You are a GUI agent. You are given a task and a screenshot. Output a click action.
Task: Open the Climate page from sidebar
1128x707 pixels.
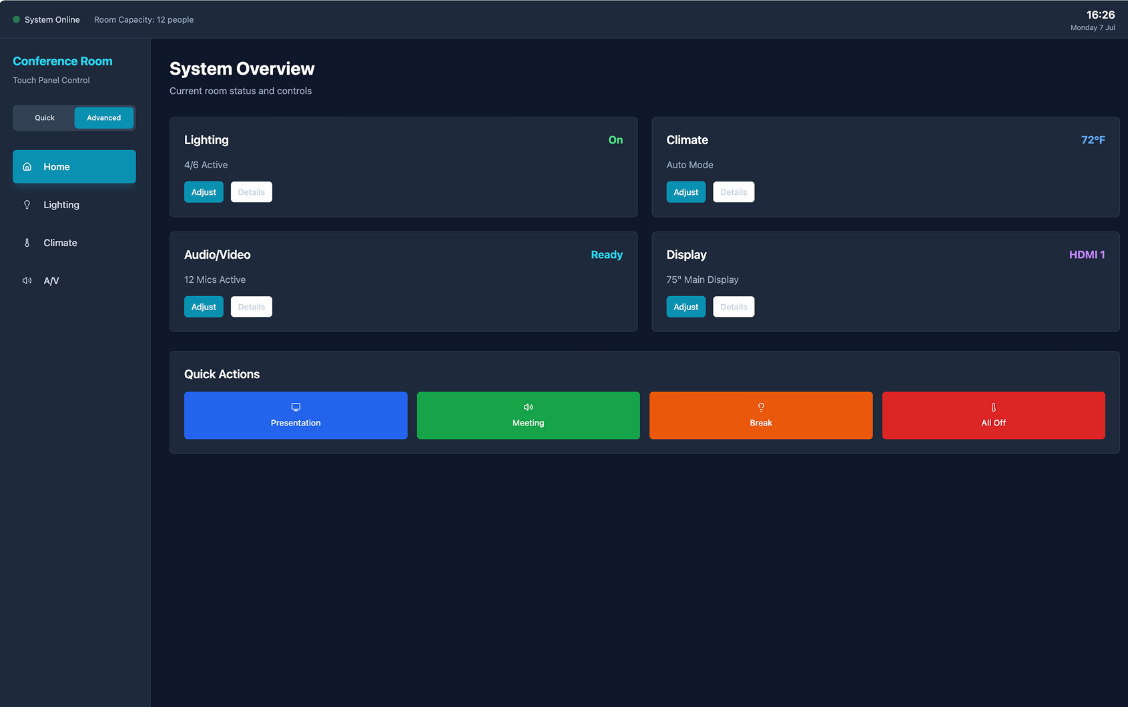click(x=74, y=243)
